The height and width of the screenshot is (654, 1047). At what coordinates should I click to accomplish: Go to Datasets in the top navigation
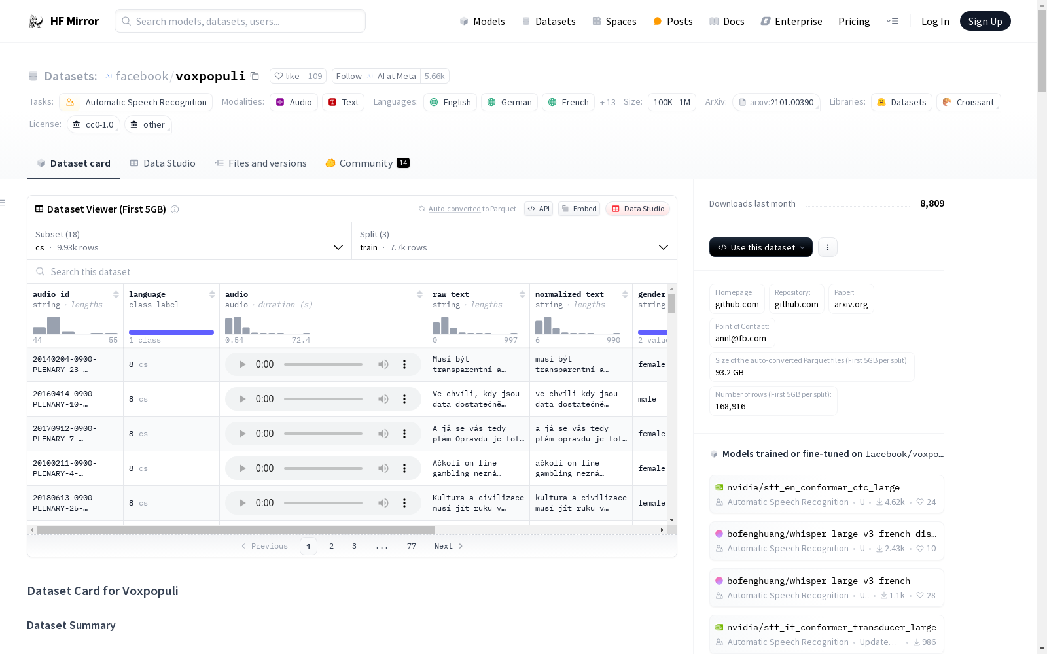[548, 21]
